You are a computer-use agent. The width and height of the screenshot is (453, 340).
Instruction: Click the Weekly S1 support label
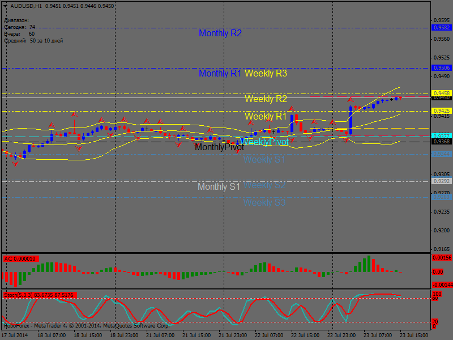pyautogui.click(x=264, y=160)
